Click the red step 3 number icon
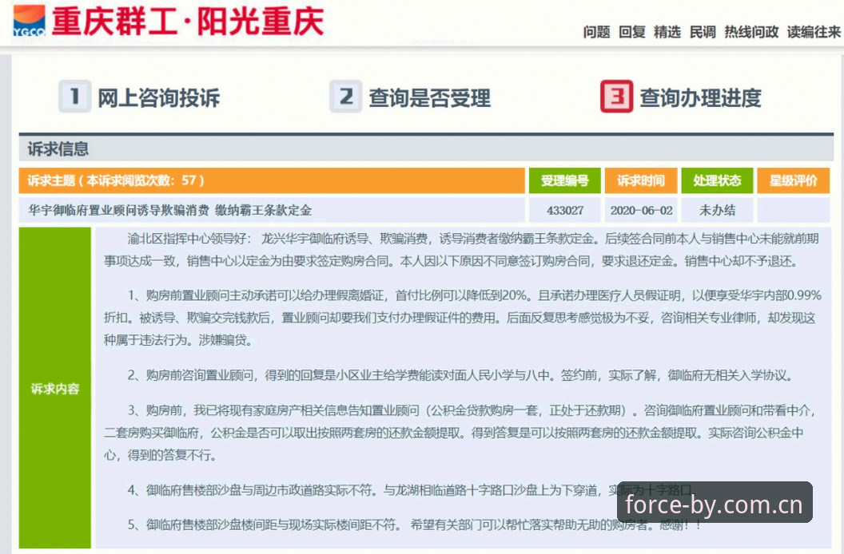844x554 pixels. [x=617, y=97]
